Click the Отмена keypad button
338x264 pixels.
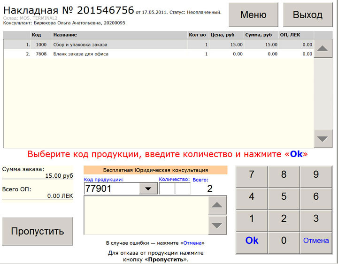(316, 243)
